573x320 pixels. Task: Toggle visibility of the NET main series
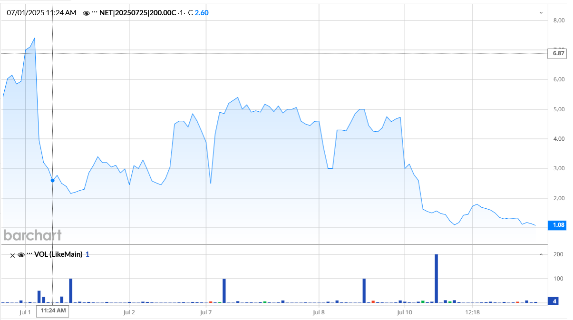(x=86, y=13)
